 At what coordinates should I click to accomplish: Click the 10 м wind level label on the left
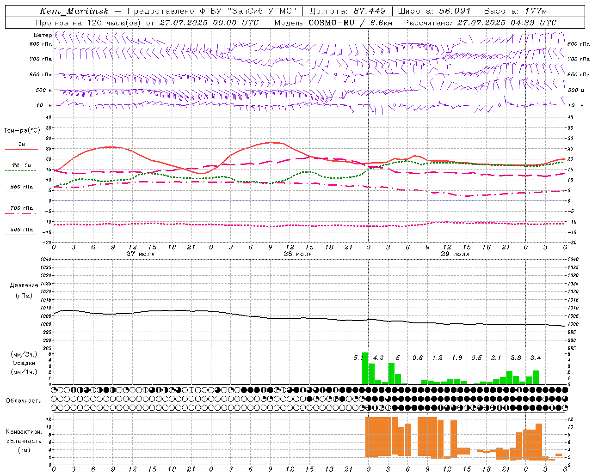point(44,105)
